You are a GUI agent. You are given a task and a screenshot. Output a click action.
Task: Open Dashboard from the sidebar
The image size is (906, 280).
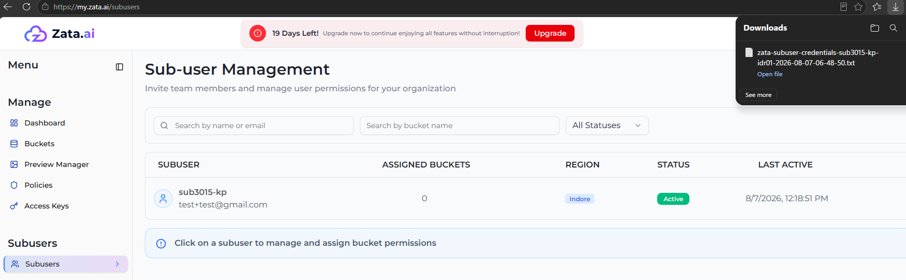pos(45,123)
